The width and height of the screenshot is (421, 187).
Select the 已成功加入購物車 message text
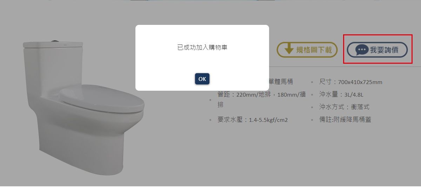[x=202, y=47]
